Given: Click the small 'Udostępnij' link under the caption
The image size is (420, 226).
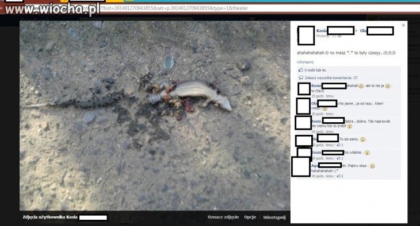Looking at the screenshot, I should point(305,62).
